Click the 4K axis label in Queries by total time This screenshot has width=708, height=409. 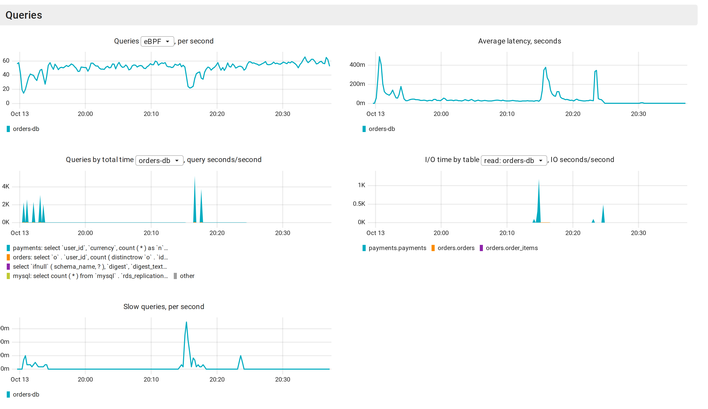tap(6, 187)
